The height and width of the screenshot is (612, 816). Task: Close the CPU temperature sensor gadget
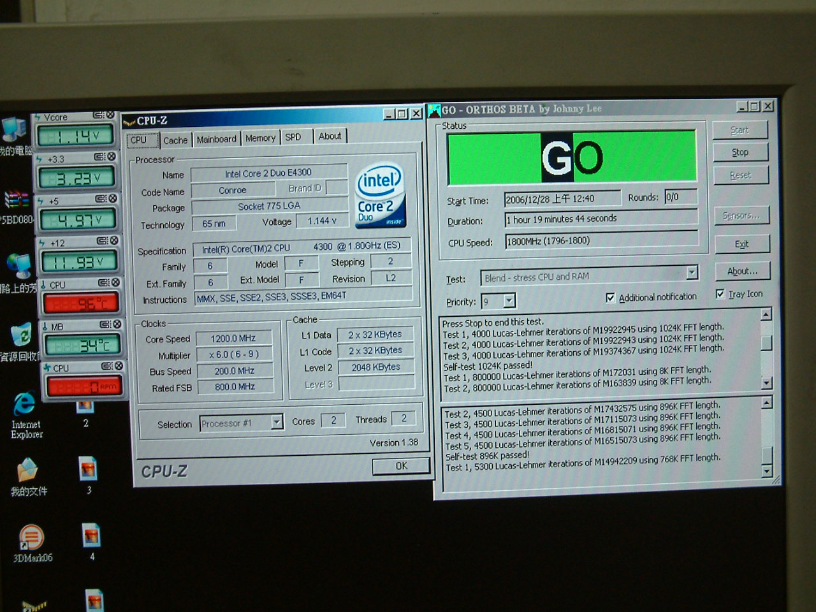click(115, 282)
